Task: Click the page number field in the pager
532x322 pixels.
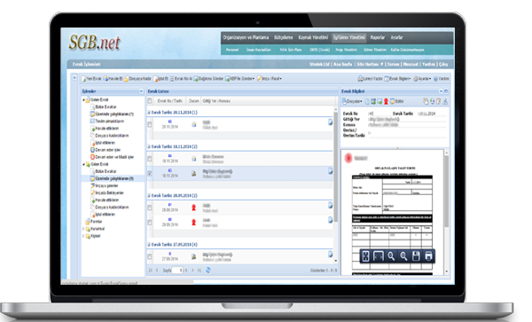Action: click(177, 271)
